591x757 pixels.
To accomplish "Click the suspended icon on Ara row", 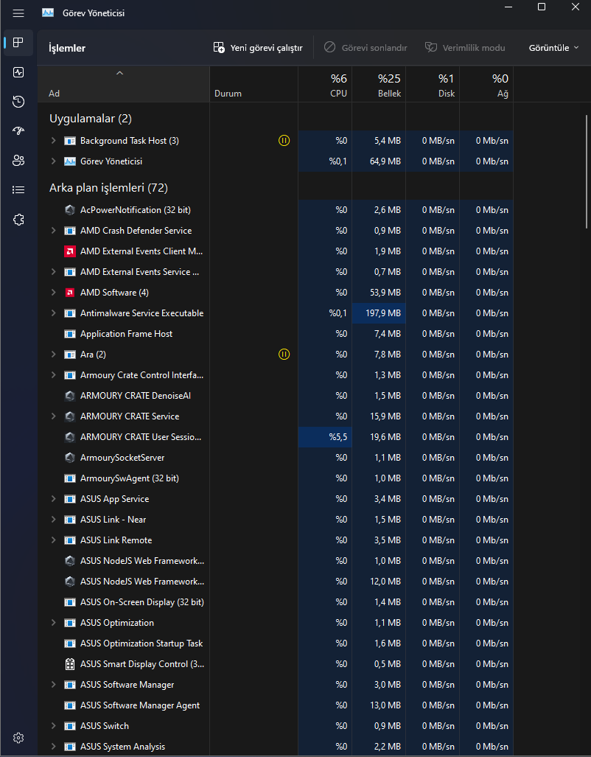I will [284, 355].
